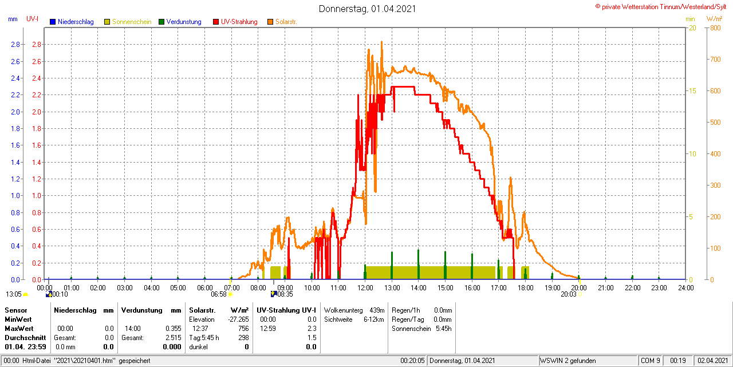Select the Niederschlag legend label
This screenshot has width=733, height=367.
[76, 22]
